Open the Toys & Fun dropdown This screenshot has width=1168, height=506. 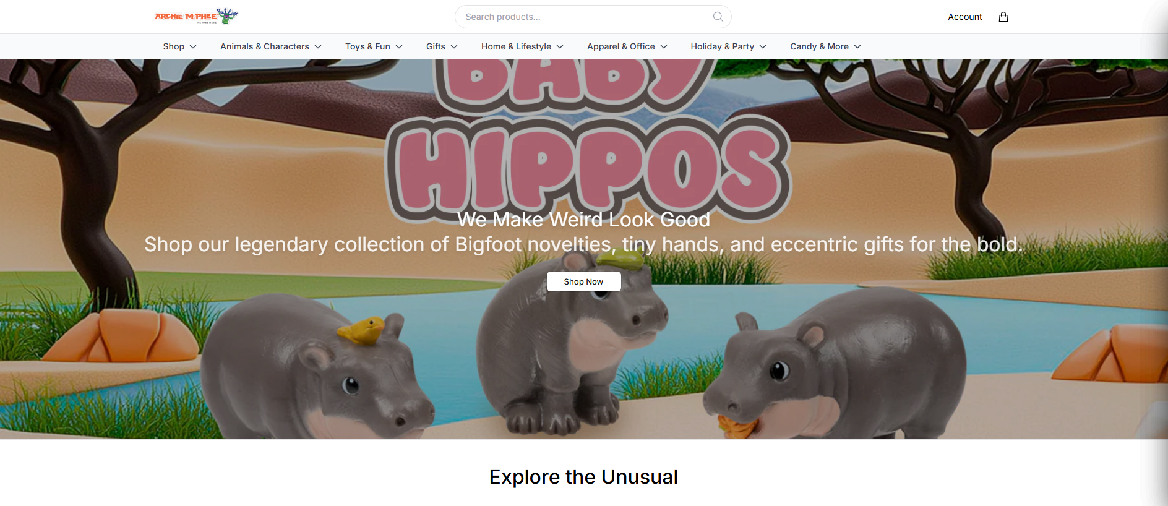pos(374,46)
